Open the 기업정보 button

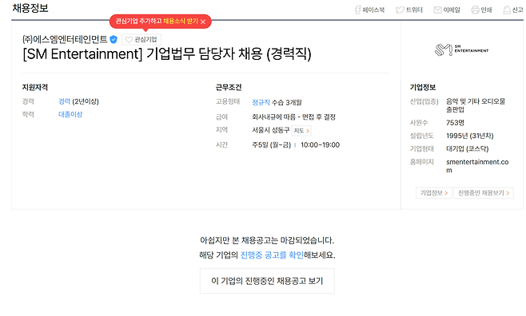tap(434, 193)
